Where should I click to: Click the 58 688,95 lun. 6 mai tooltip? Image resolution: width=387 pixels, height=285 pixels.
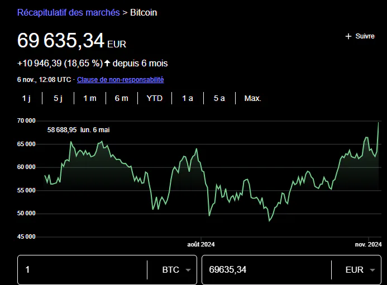[79, 130]
